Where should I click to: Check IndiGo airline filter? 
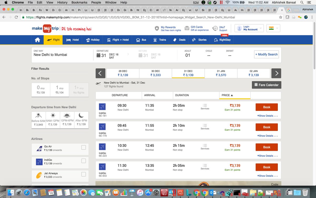tap(83, 161)
